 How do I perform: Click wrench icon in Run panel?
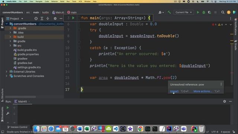point(7,113)
